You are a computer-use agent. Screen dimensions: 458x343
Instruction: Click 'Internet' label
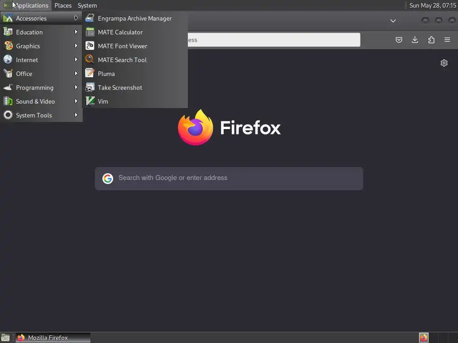[27, 60]
